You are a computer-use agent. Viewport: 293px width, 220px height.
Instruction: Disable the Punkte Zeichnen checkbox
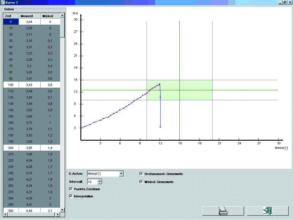click(71, 189)
